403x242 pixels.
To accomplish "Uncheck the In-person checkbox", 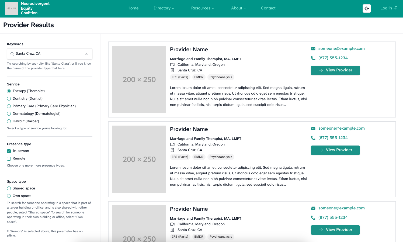I will [9, 151].
